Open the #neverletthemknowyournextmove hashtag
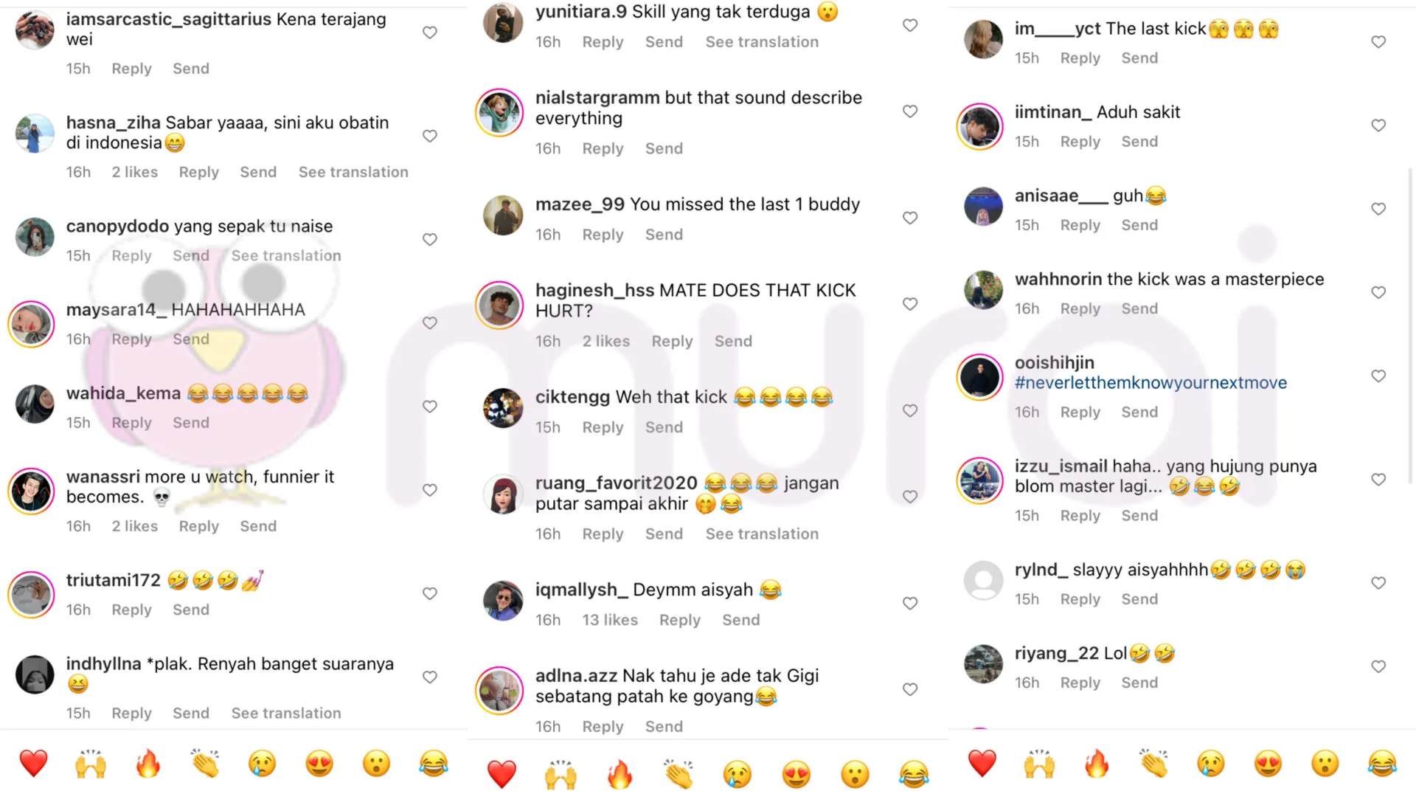The height and width of the screenshot is (797, 1416). [1150, 382]
